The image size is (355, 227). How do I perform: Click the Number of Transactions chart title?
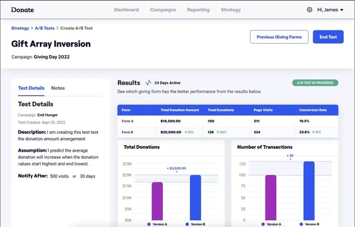(x=265, y=147)
